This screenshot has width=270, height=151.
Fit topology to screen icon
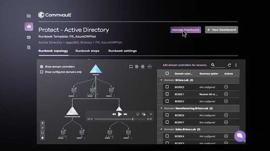click(42, 133)
